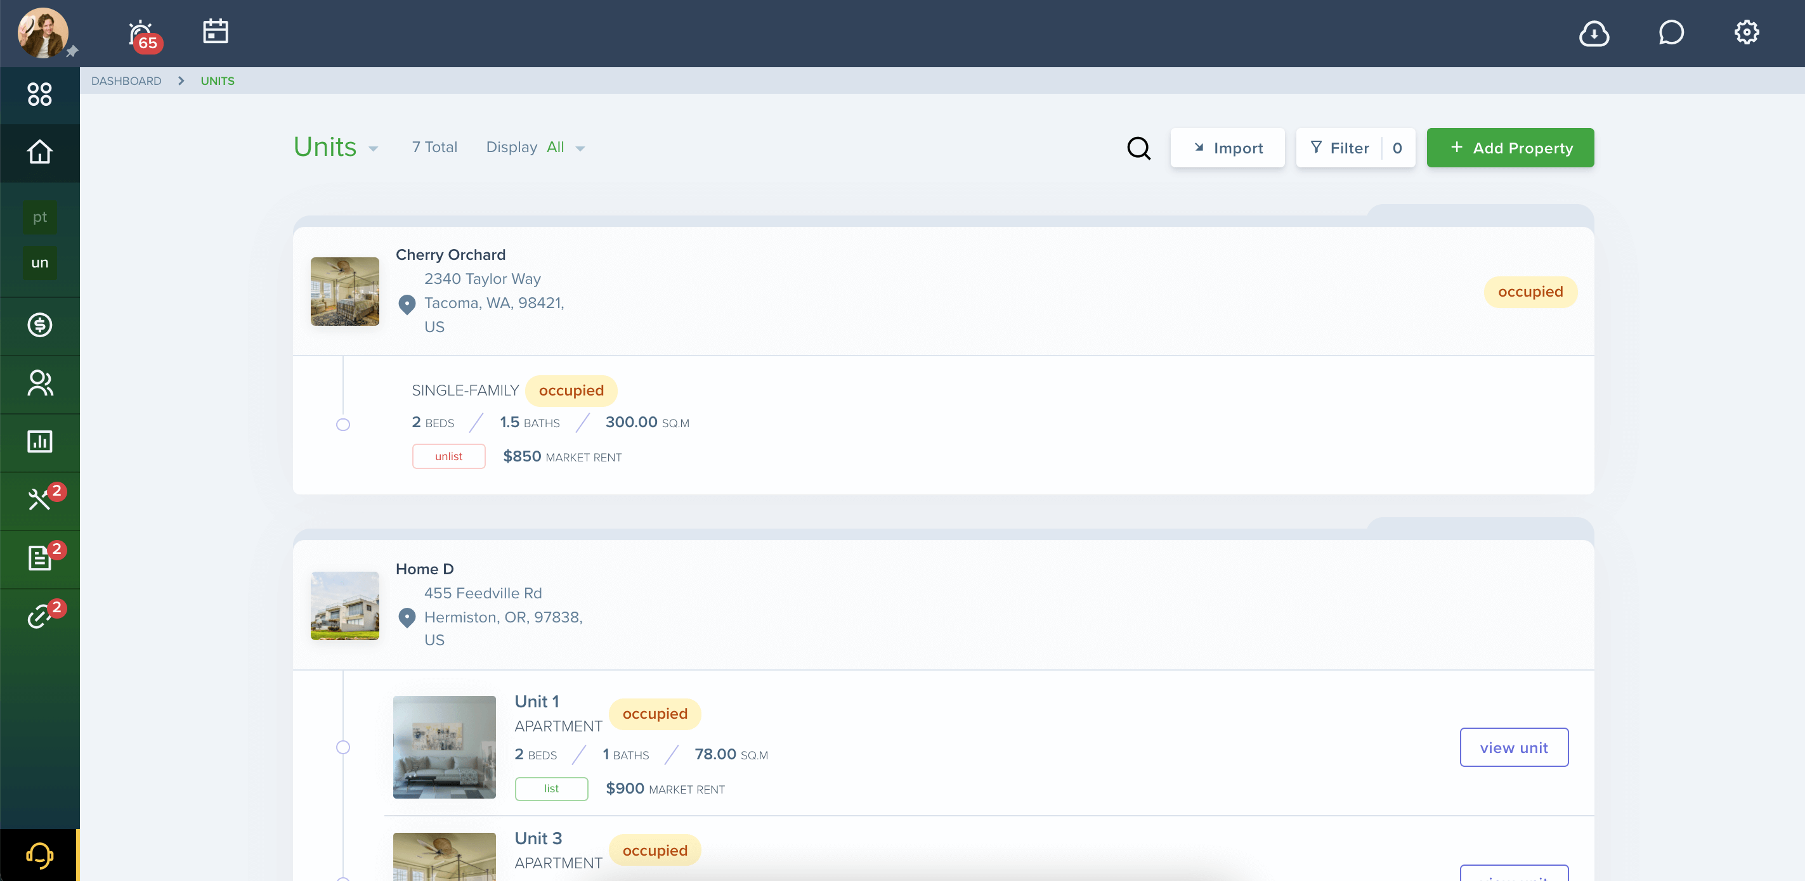
Task: Click Unit 3 occupied status badge
Action: 655,850
